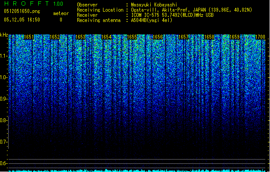Click time marker 1653

[80, 37]
